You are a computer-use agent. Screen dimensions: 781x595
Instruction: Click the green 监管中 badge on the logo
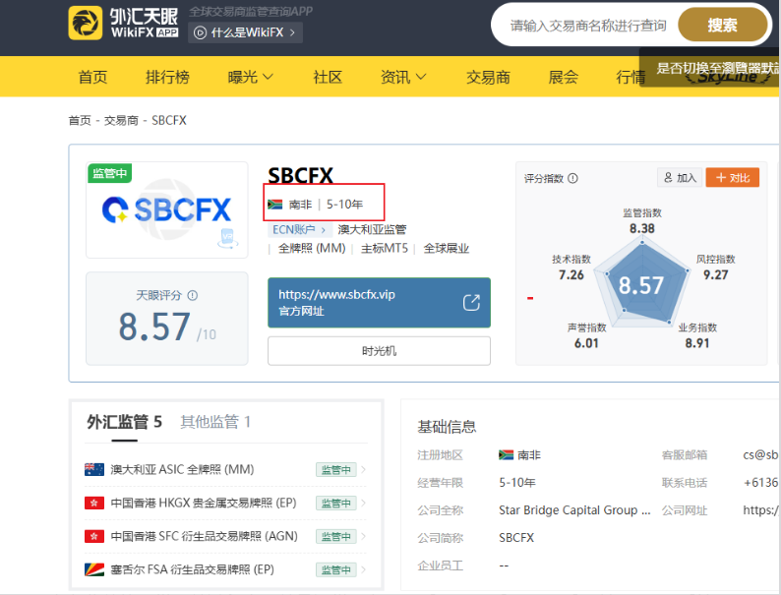coord(109,173)
